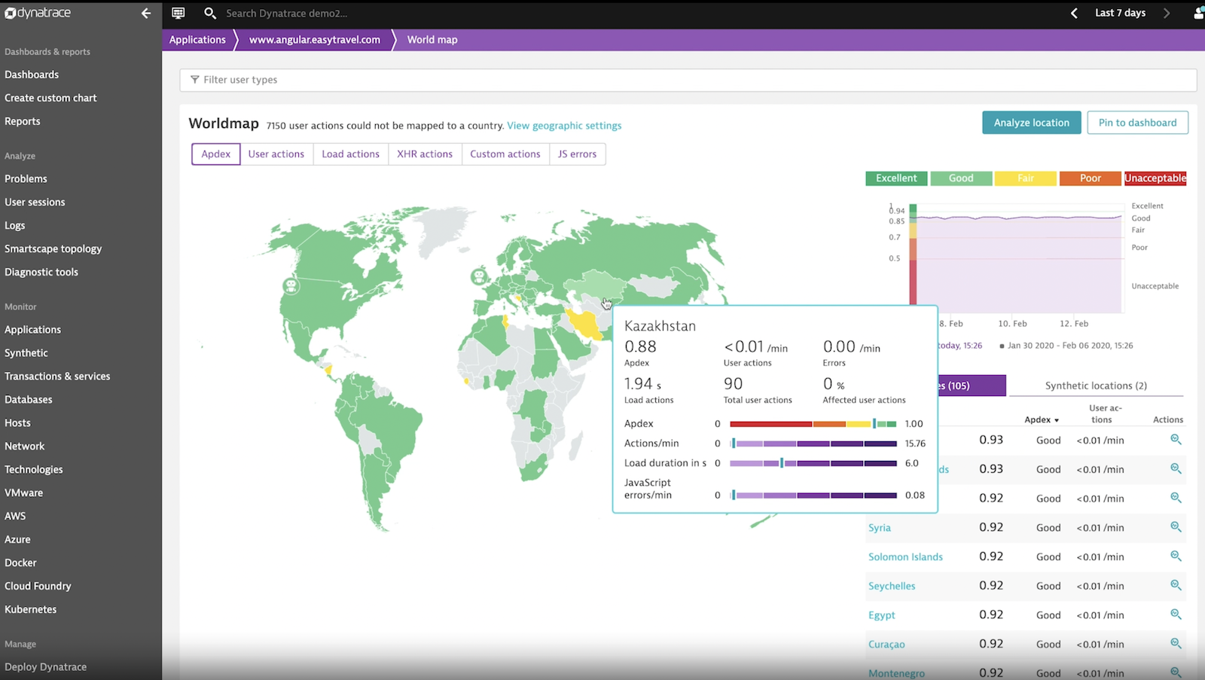Click the Analyze location button
This screenshot has width=1205, height=680.
pos(1031,122)
